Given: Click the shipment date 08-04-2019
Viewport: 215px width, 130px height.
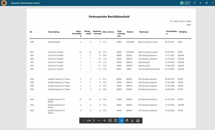Looking at the screenshot, I should pyautogui.click(x=170, y=79).
